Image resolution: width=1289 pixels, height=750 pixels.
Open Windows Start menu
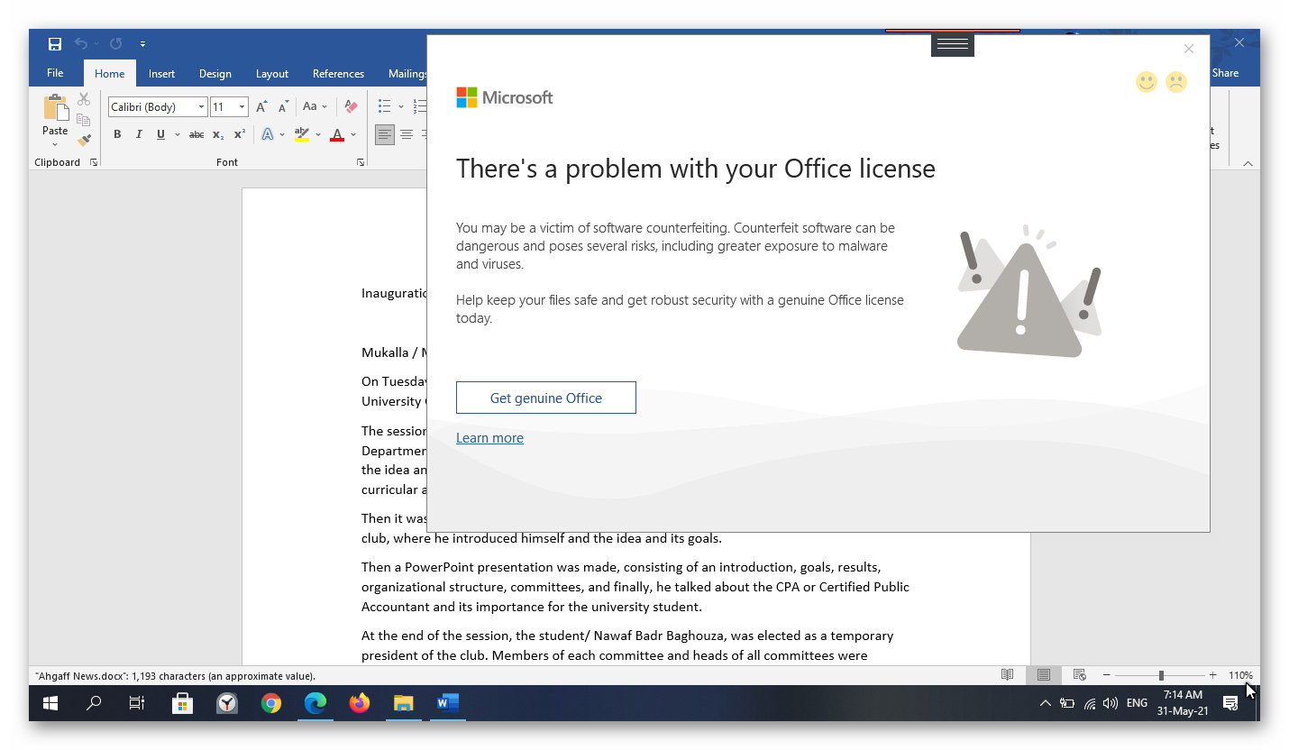pyautogui.click(x=50, y=703)
